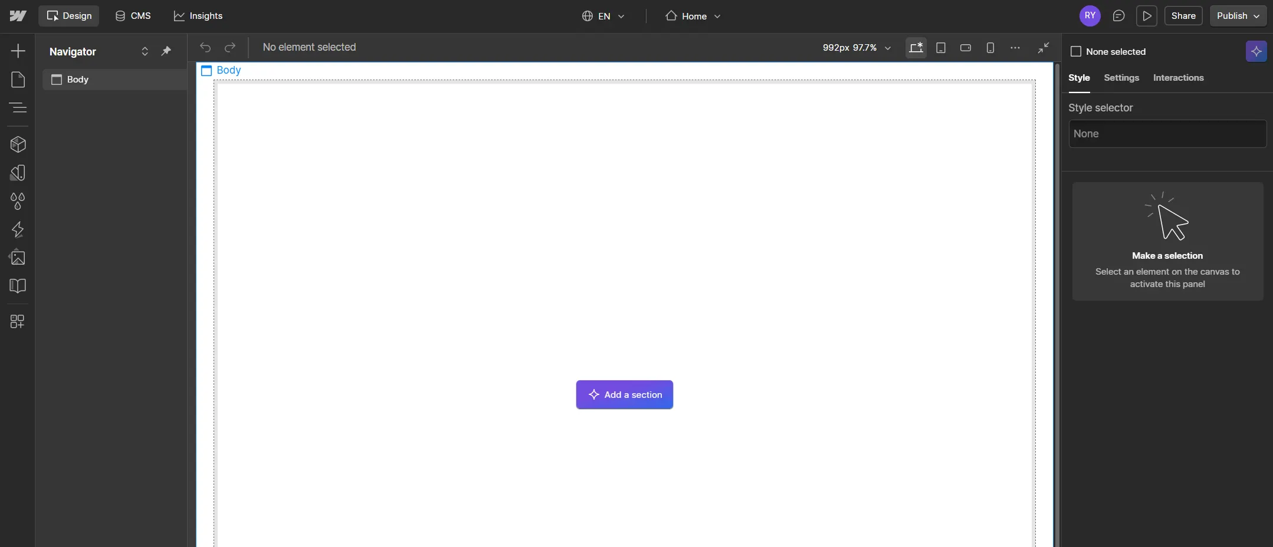Click the Preview play button
This screenshot has height=547, width=1273.
pos(1147,16)
